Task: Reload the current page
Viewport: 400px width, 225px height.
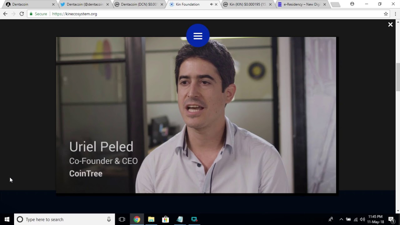Action: pos(22,14)
